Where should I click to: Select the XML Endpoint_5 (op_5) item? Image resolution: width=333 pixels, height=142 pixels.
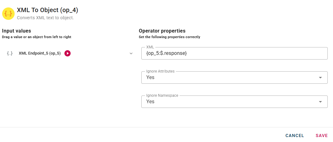(x=39, y=53)
